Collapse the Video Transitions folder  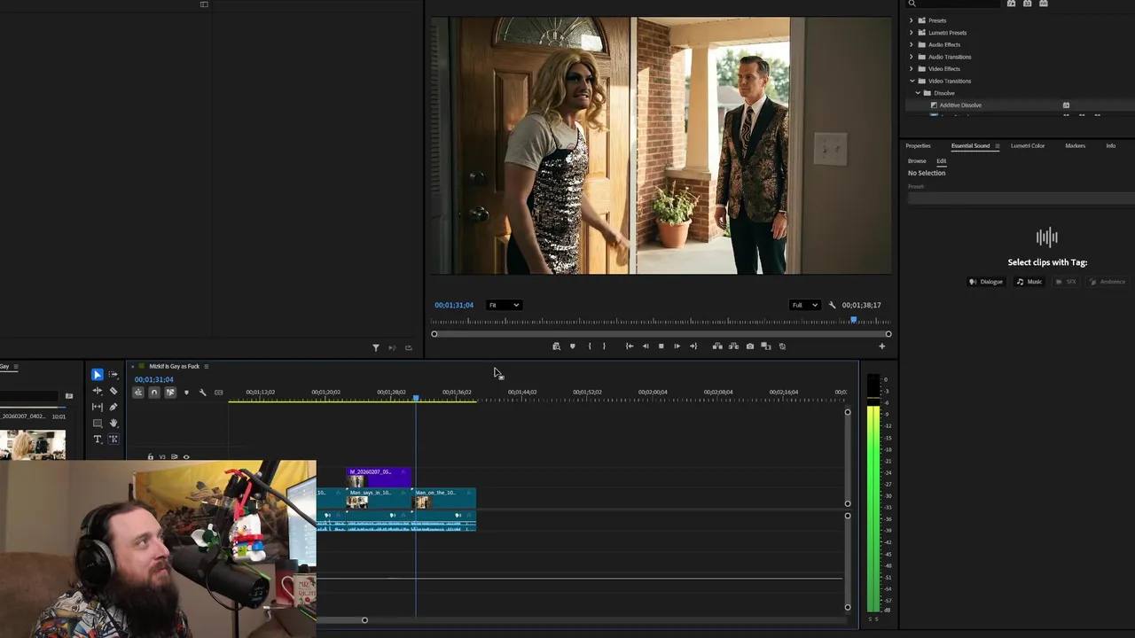912,81
